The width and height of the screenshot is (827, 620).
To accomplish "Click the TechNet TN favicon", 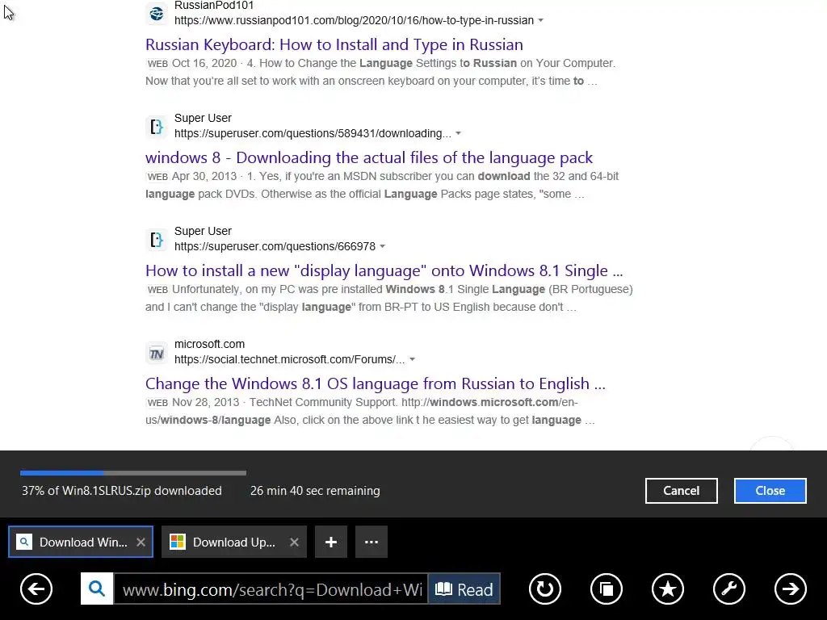I will (157, 353).
